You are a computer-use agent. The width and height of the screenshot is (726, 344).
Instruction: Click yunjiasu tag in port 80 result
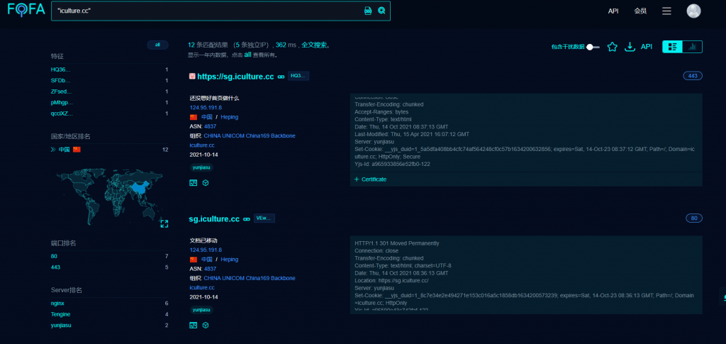(x=201, y=310)
